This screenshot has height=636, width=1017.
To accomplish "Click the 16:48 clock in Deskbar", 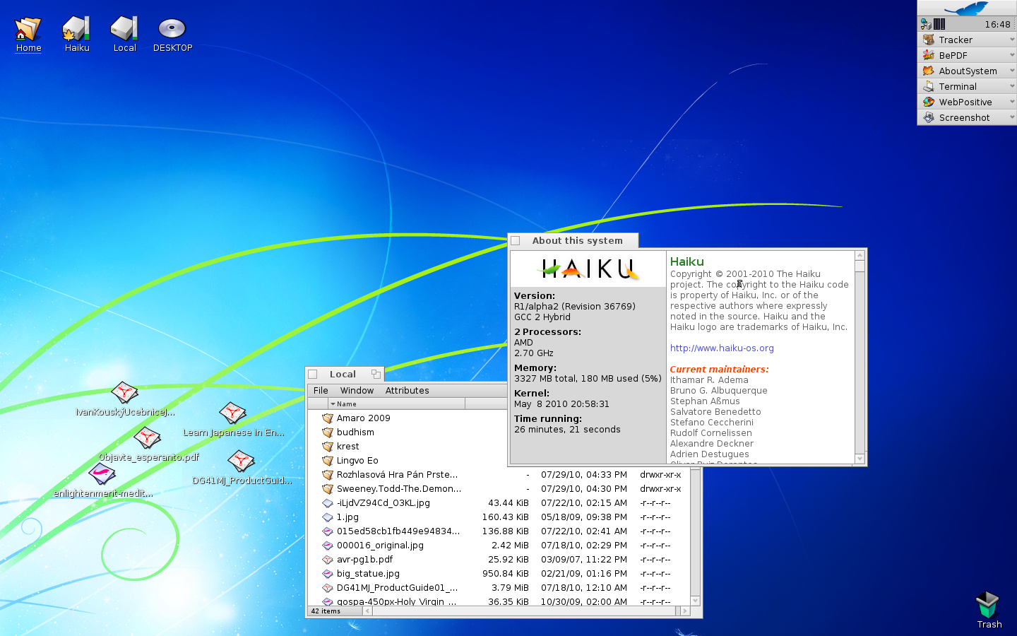I will (997, 24).
